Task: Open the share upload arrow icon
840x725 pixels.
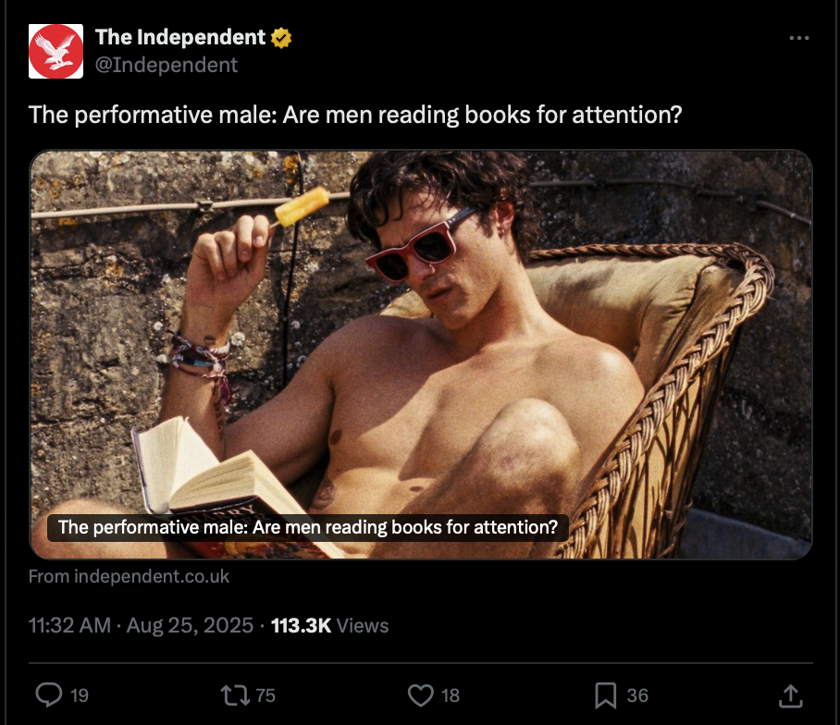Action: 791,695
